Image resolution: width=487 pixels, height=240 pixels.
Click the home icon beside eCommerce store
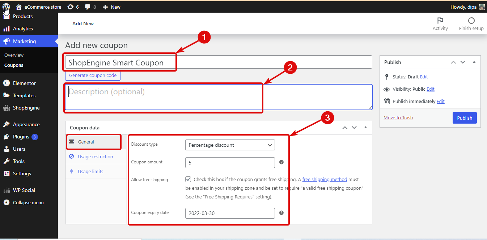19,7
